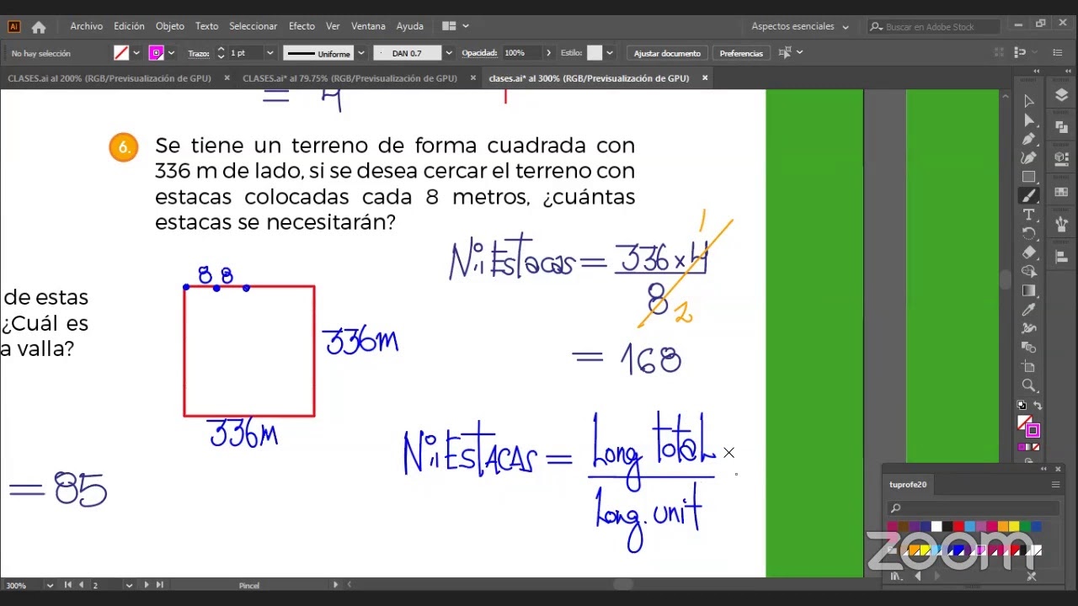Select the Rectangle tool
The height and width of the screenshot is (606, 1078).
pos(1028,177)
